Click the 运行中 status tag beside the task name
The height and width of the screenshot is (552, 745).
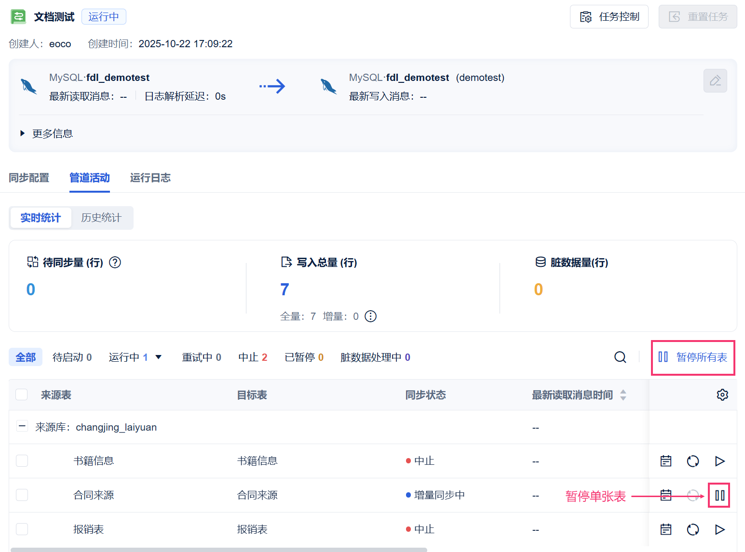(104, 17)
